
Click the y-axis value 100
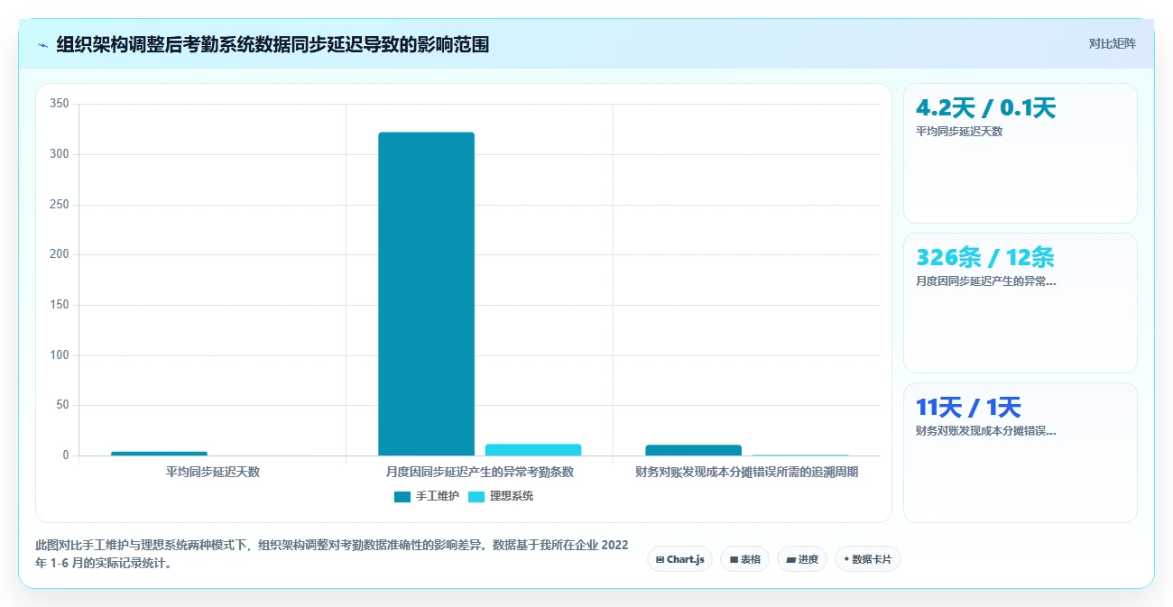click(60, 355)
